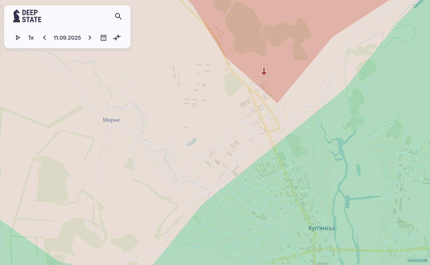Open the calendar date picker
The height and width of the screenshot is (265, 430).
[103, 38]
